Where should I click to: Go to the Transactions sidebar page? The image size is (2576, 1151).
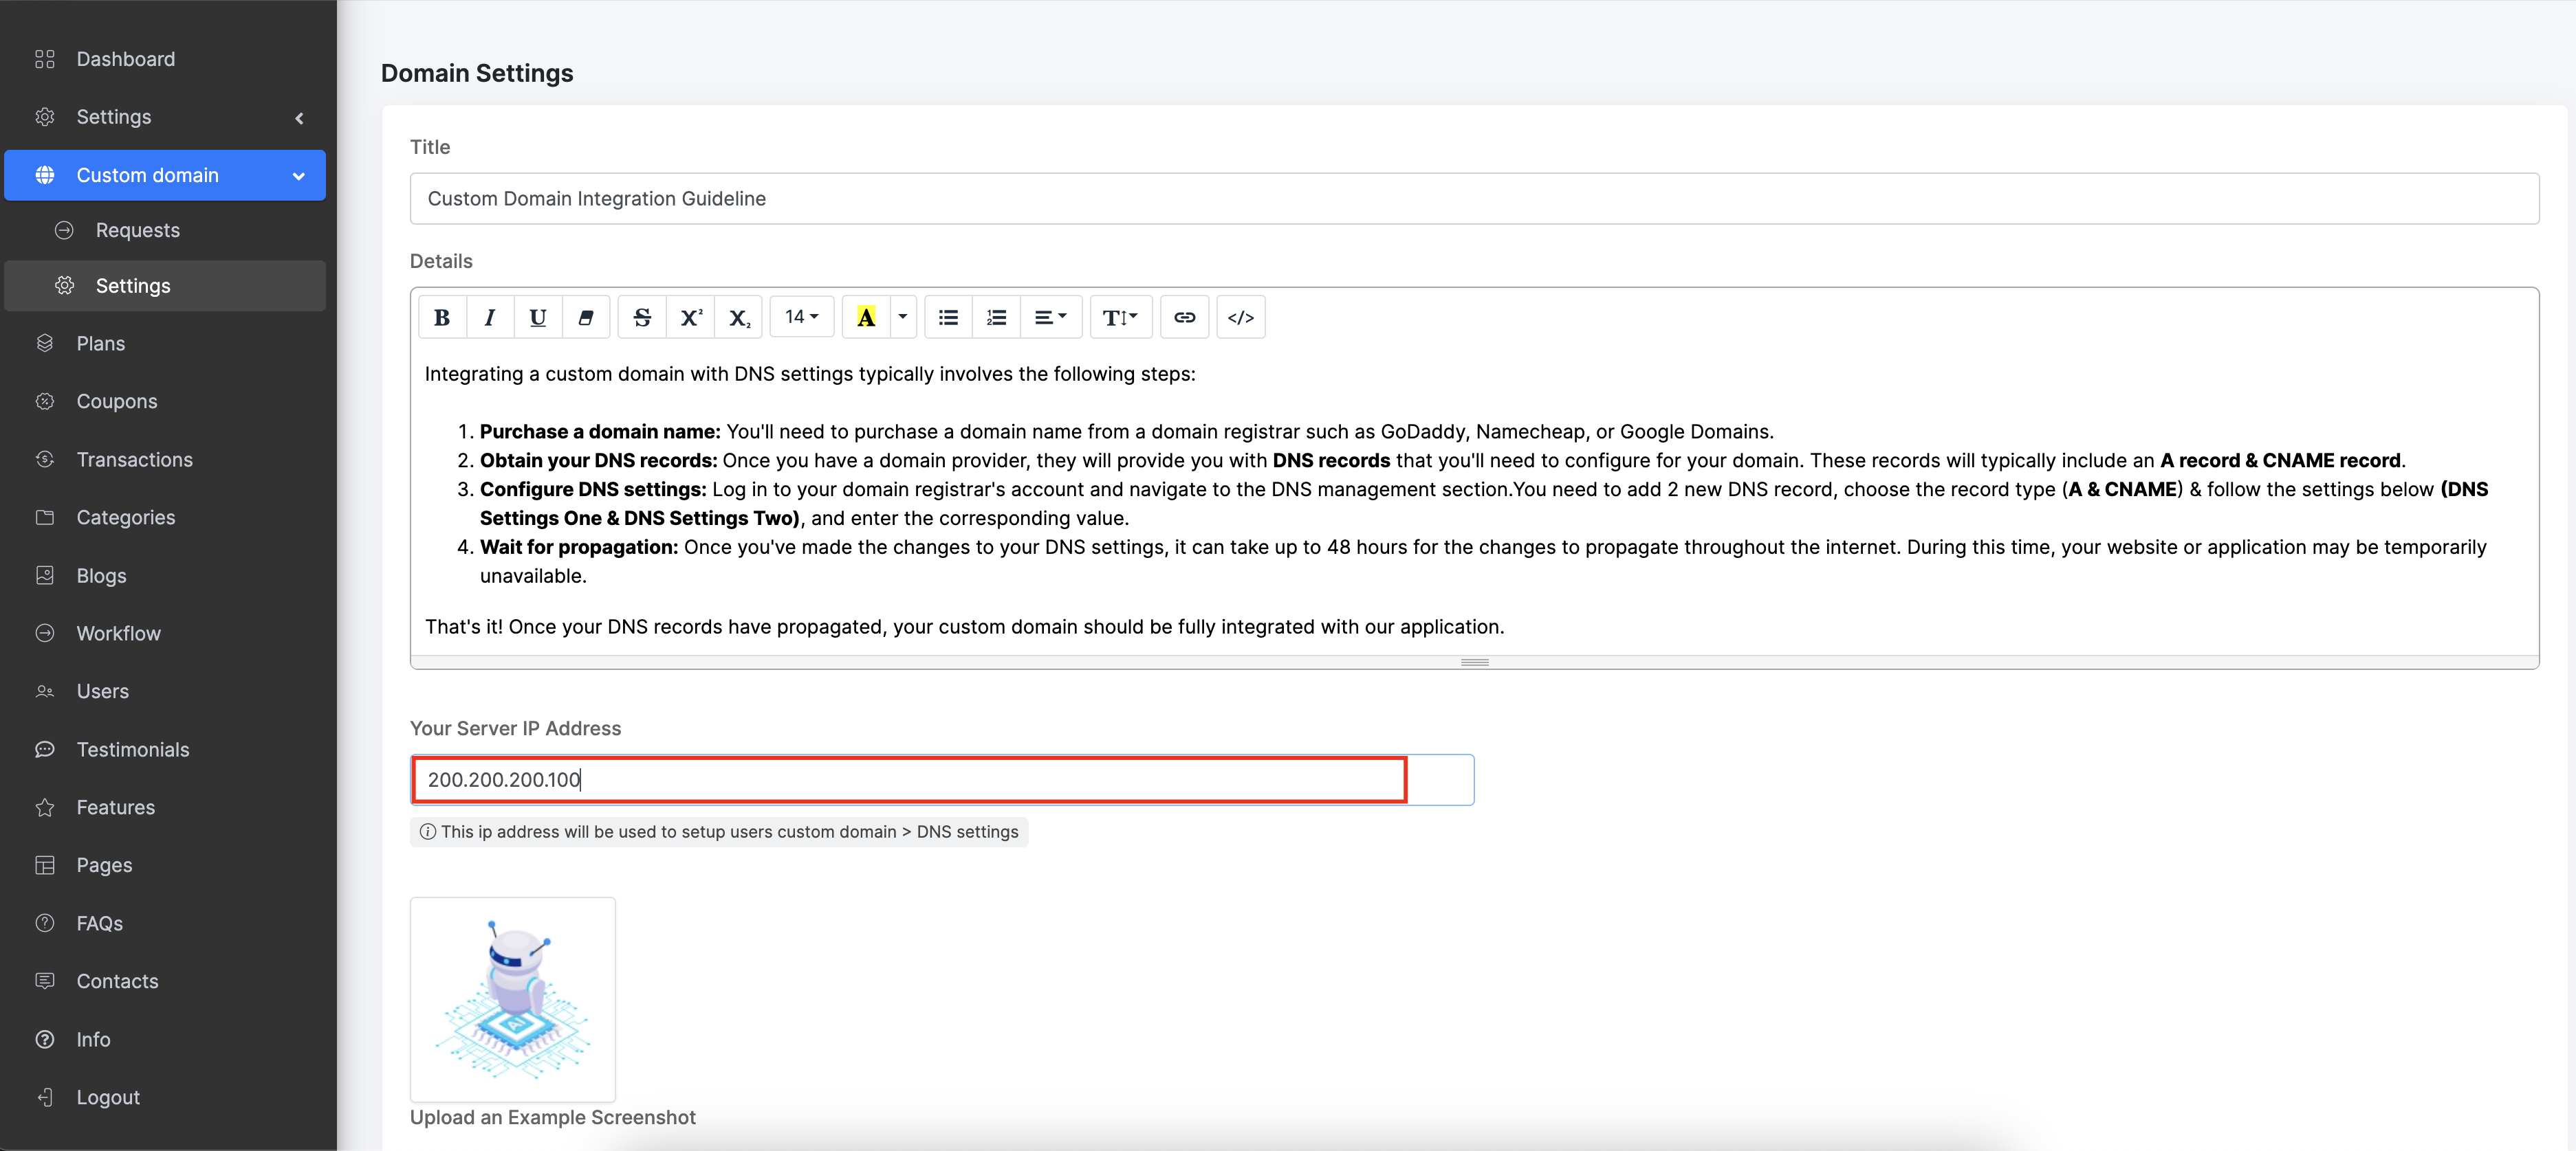(134, 460)
